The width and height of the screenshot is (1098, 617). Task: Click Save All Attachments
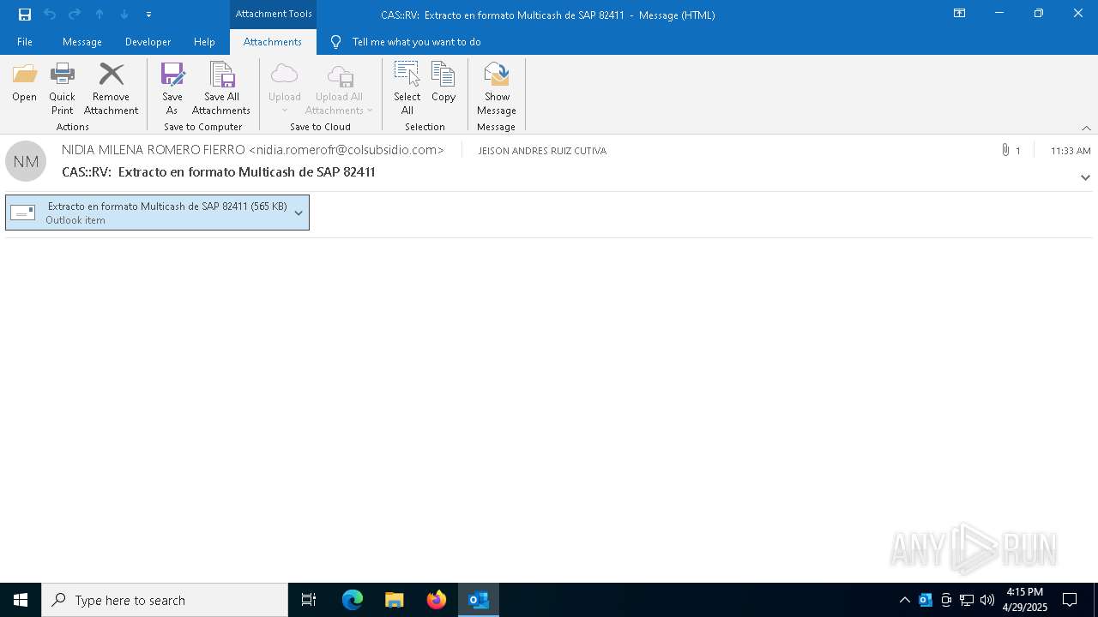tap(221, 88)
